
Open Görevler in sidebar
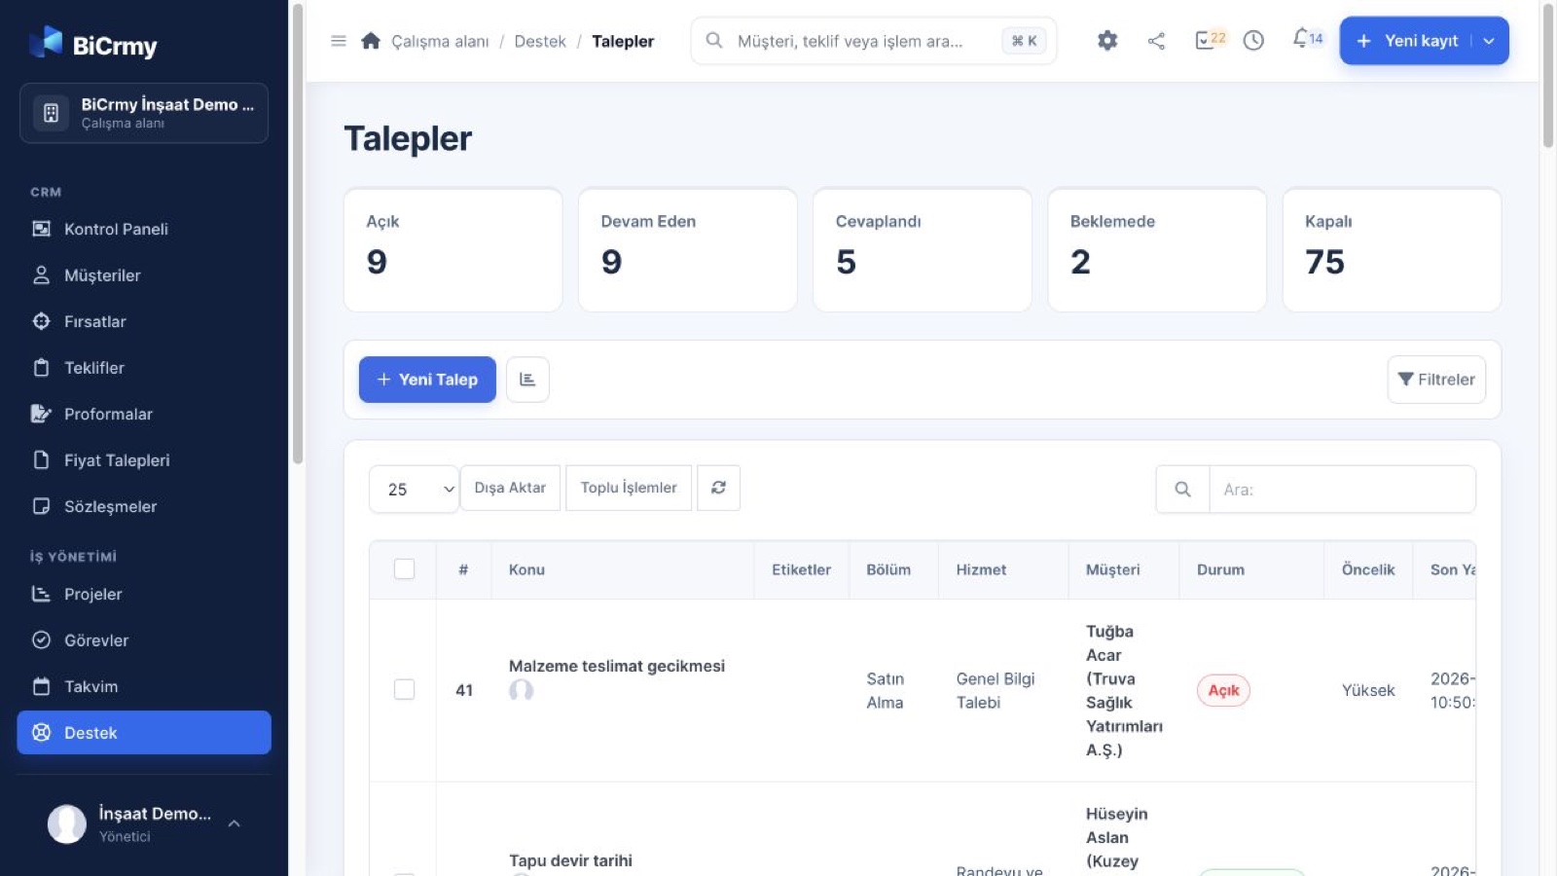pyautogui.click(x=144, y=640)
